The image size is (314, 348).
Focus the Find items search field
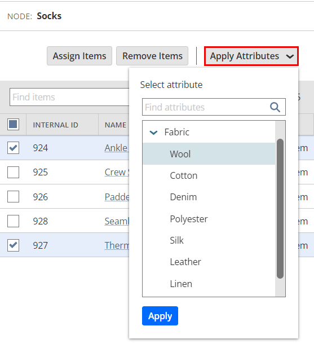[69, 97]
